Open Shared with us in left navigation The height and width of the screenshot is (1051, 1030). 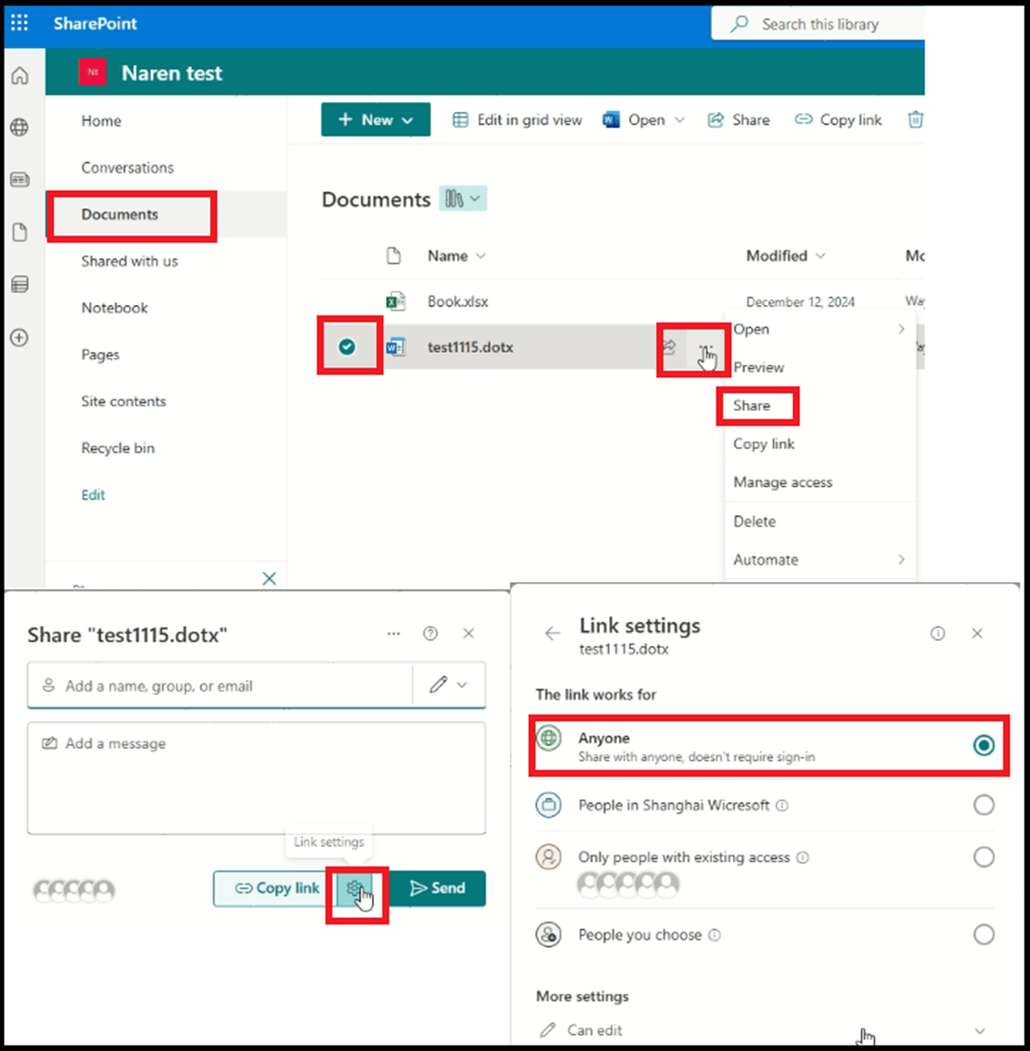coord(129,262)
